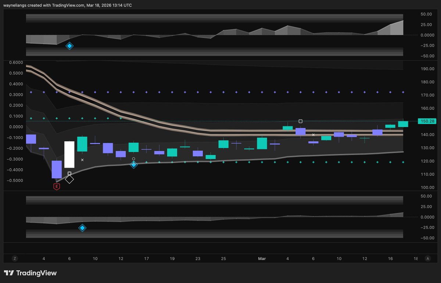Click x marker near the March 6 candle
This screenshot has width=441, height=283.
pyautogui.click(x=313, y=135)
